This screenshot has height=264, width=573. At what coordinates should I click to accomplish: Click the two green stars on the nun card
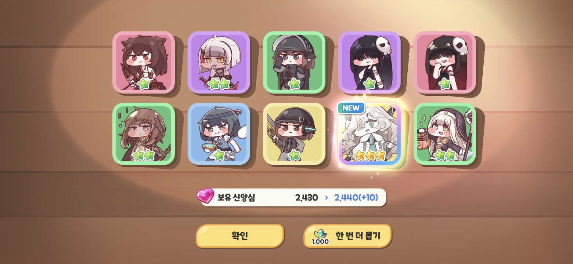point(445,155)
